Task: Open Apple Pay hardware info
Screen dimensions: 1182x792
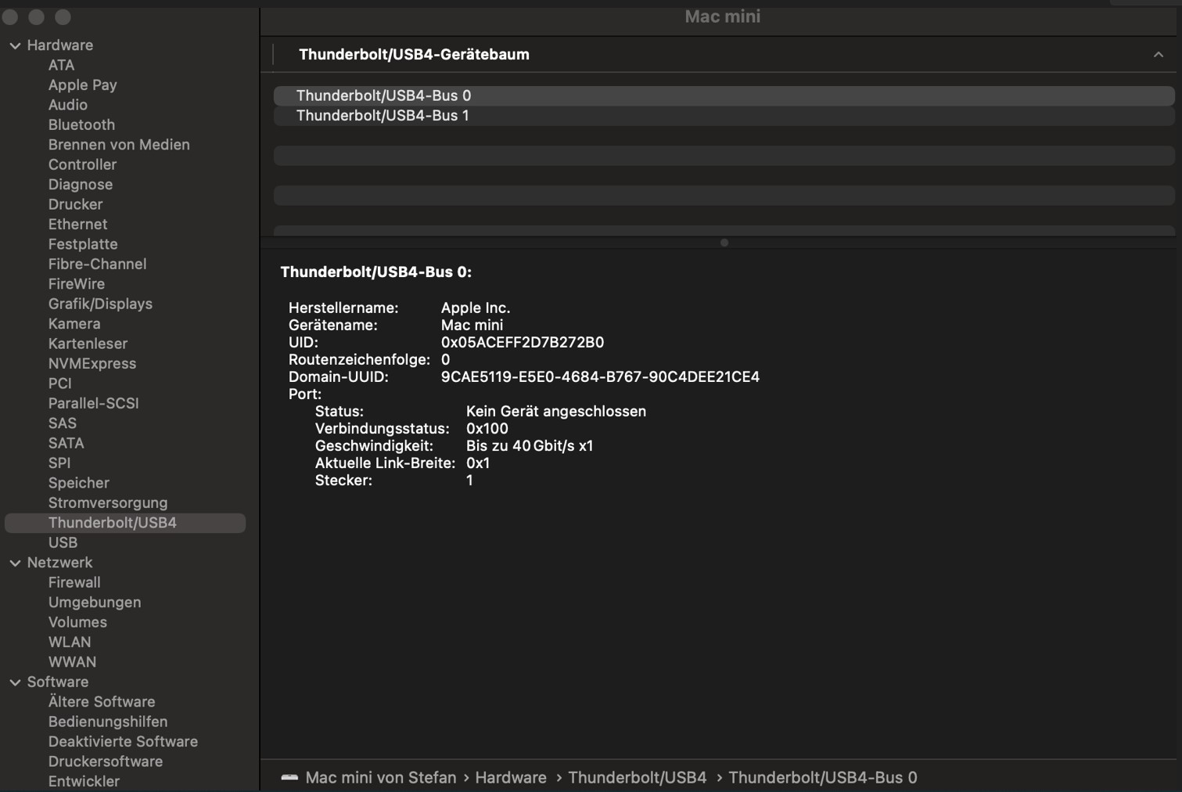Action: [82, 85]
